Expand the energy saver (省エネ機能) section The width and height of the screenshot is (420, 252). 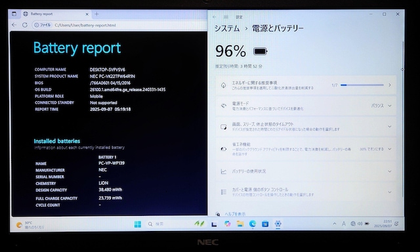pos(306,149)
